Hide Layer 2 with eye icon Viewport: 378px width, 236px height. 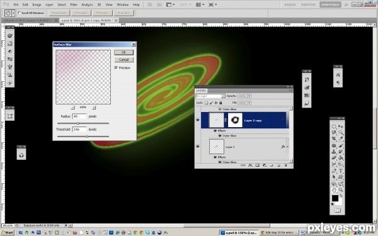click(198, 147)
